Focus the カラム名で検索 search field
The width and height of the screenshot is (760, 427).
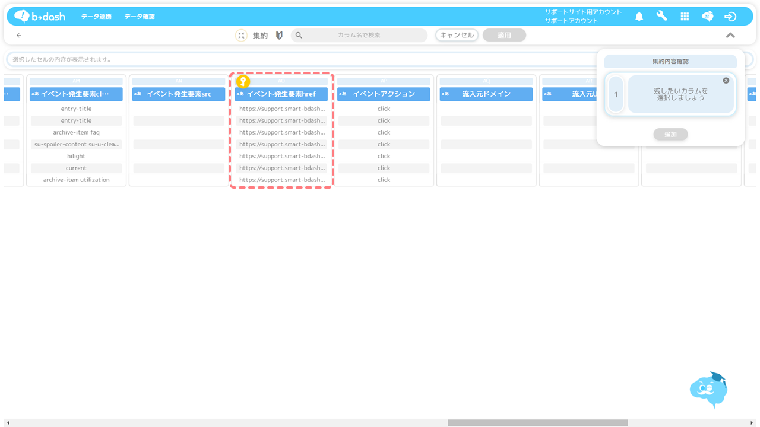[x=359, y=35]
